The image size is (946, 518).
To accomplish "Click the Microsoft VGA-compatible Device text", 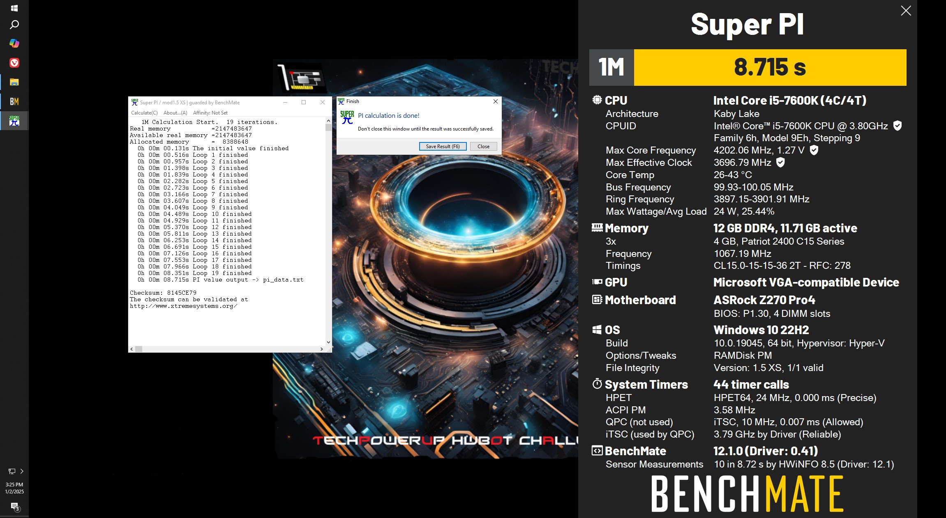I will click(806, 282).
